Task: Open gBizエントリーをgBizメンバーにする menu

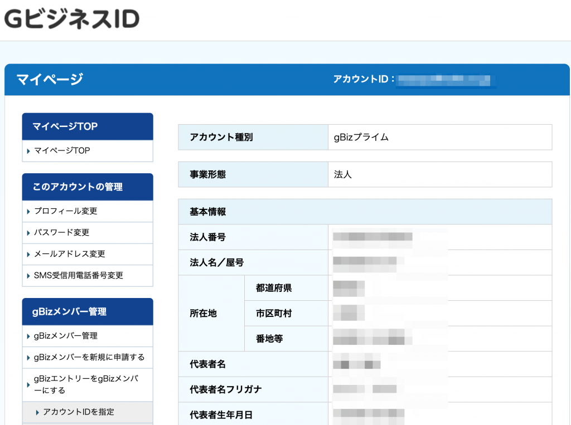Action: (86, 384)
